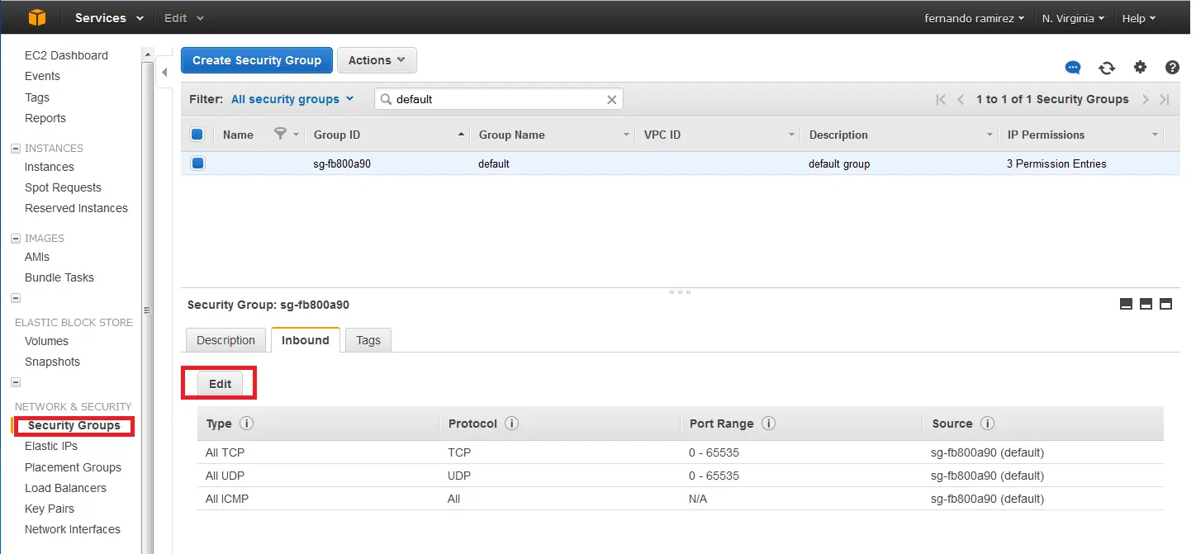
Task: Open the fernando ramirez account menu
Action: point(974,18)
